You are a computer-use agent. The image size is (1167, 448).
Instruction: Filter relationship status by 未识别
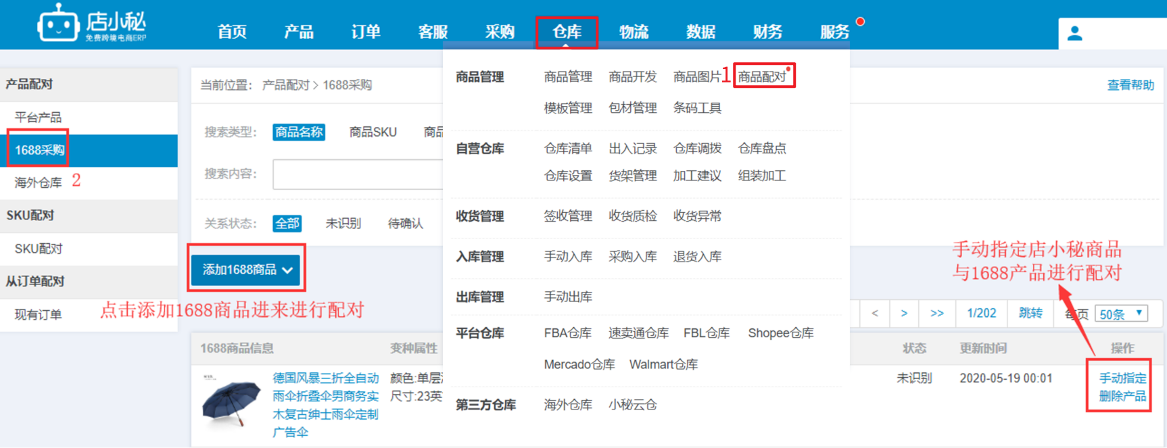[x=343, y=223]
